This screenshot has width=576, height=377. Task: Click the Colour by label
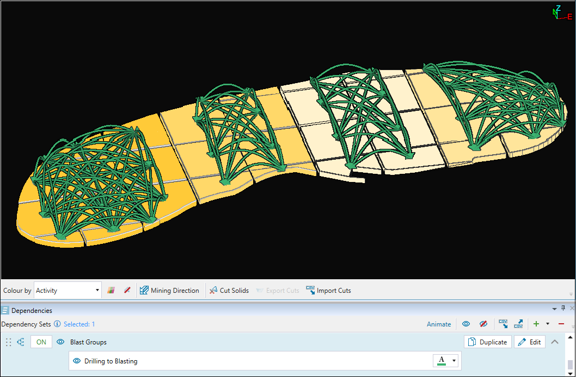17,291
